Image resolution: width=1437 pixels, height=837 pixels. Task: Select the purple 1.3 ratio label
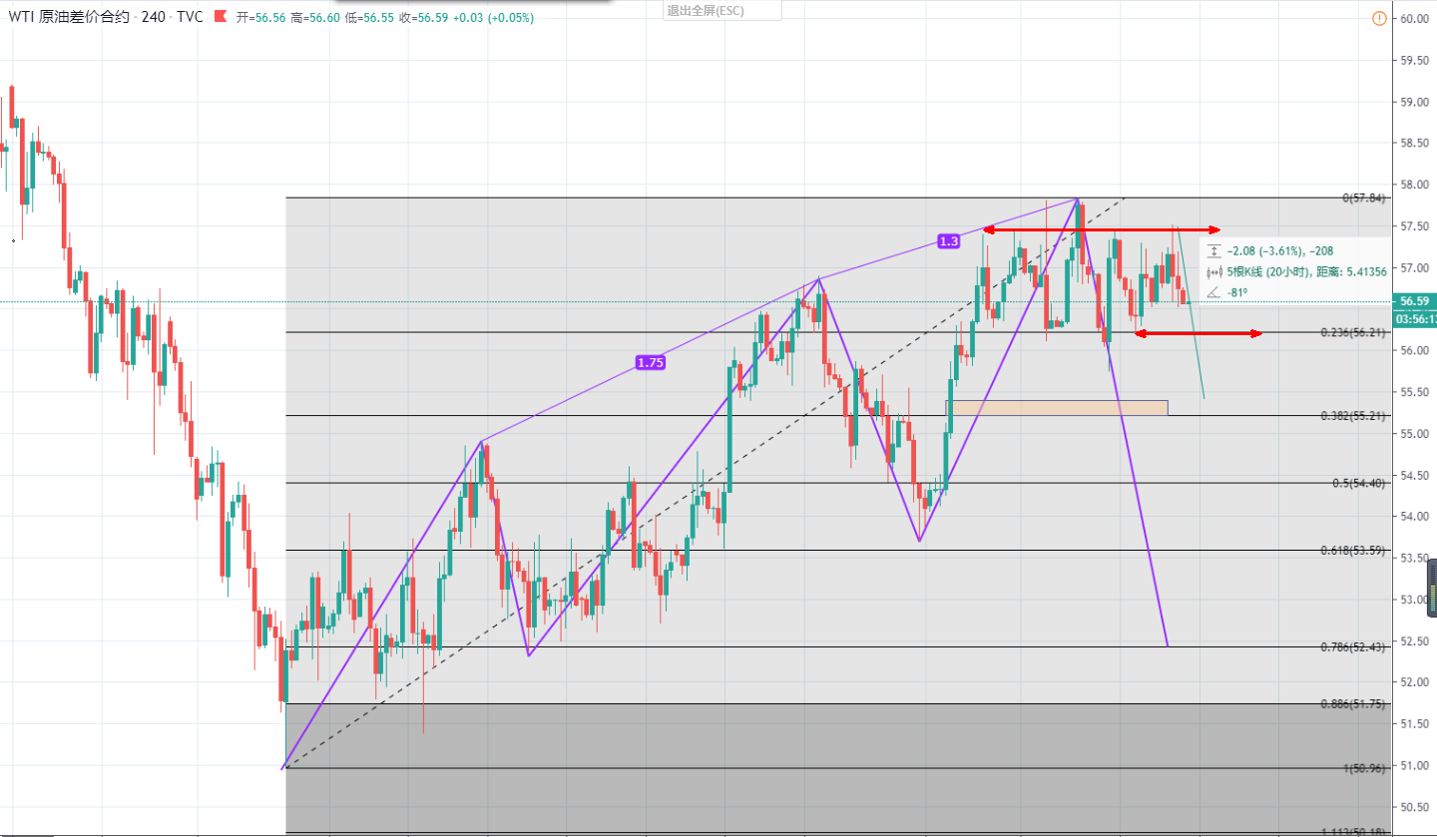coord(948,241)
